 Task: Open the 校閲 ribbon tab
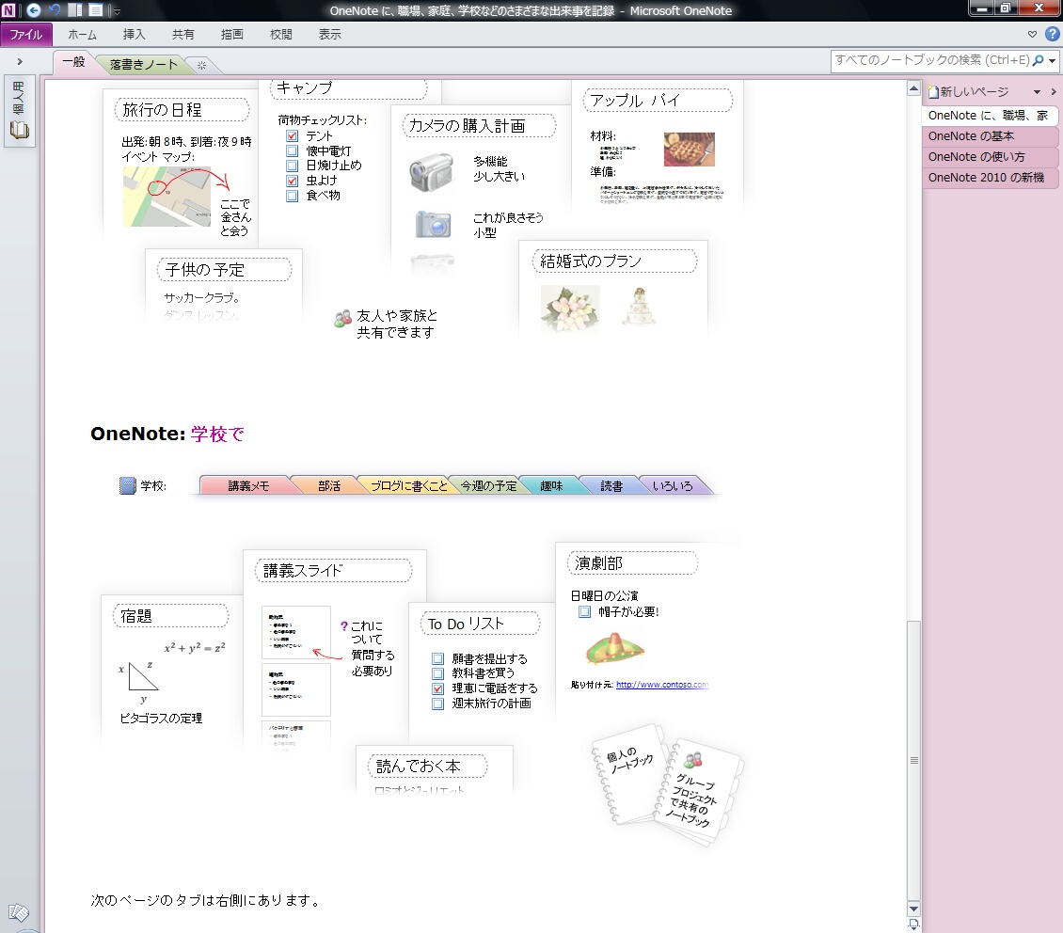tap(280, 35)
